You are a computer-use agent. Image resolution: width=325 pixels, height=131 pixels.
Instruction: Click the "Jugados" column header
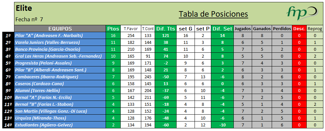click(243, 29)
